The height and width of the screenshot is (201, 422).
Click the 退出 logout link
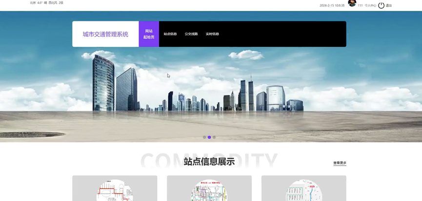point(389,5)
